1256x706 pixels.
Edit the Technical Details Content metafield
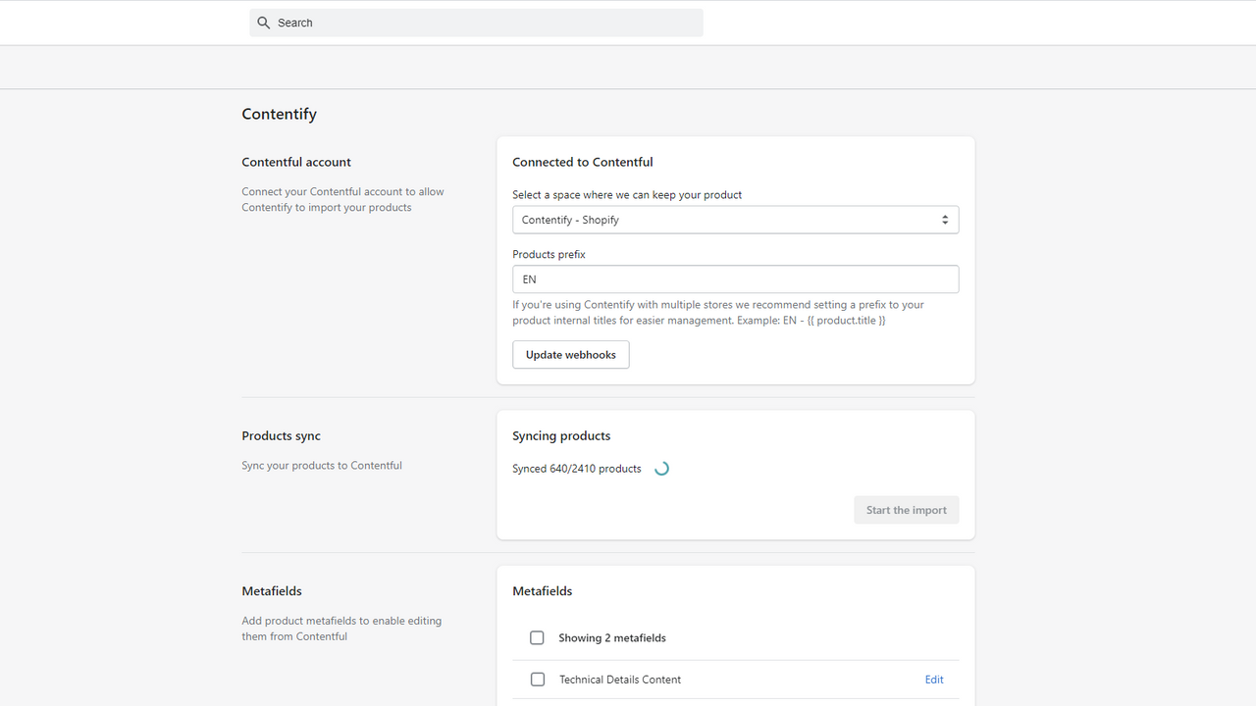pos(933,679)
